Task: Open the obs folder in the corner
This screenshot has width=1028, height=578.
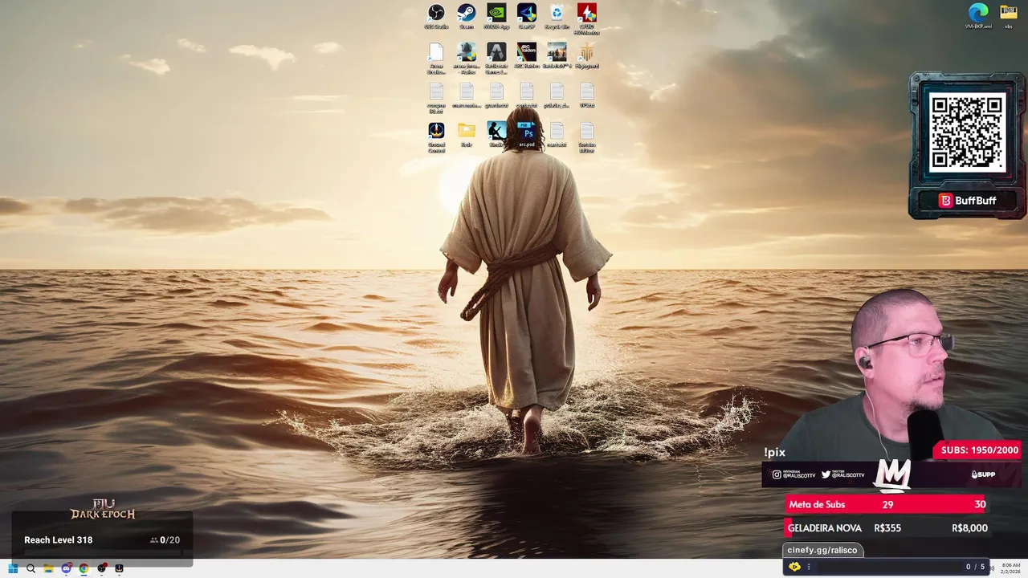Action: [x=1009, y=16]
